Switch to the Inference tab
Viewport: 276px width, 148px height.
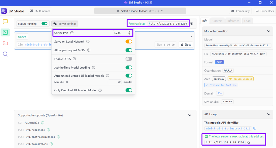click(233, 21)
